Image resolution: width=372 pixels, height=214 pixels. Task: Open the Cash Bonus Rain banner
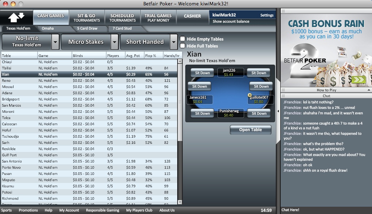326,50
